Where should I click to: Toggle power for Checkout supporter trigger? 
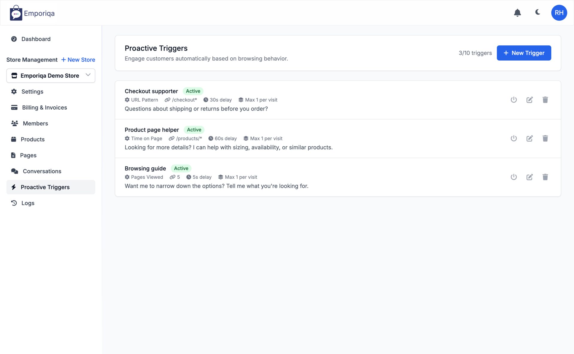click(x=514, y=100)
